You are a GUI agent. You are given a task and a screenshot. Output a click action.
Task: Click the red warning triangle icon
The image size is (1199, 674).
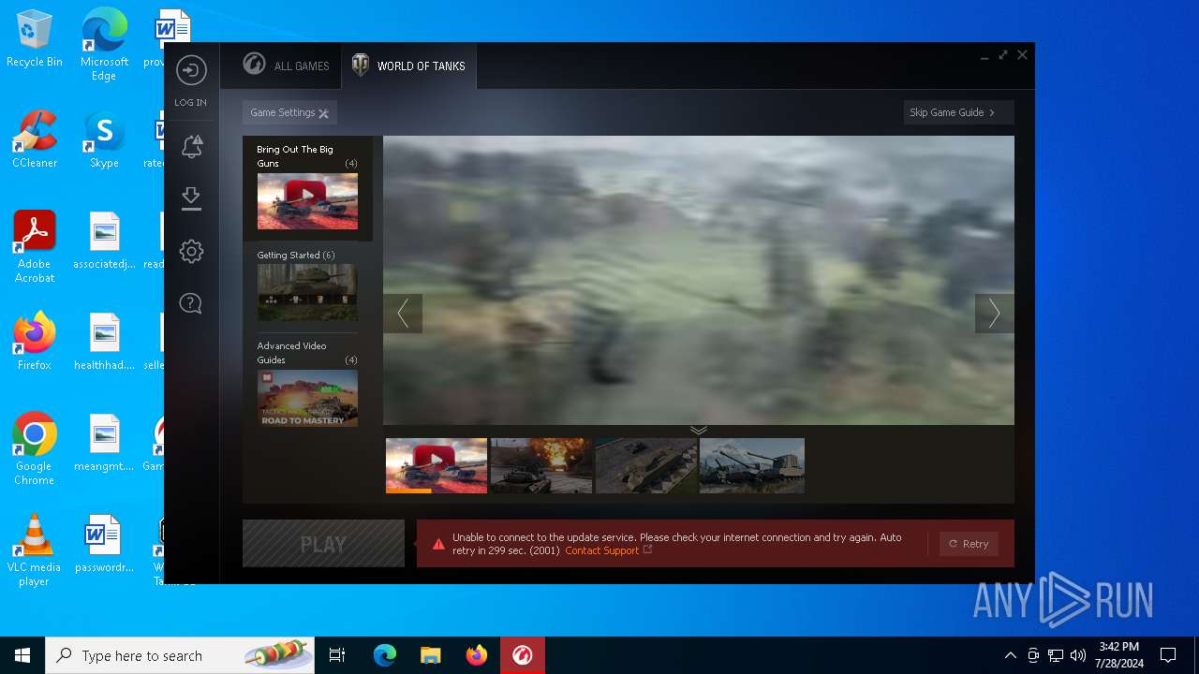[437, 544]
